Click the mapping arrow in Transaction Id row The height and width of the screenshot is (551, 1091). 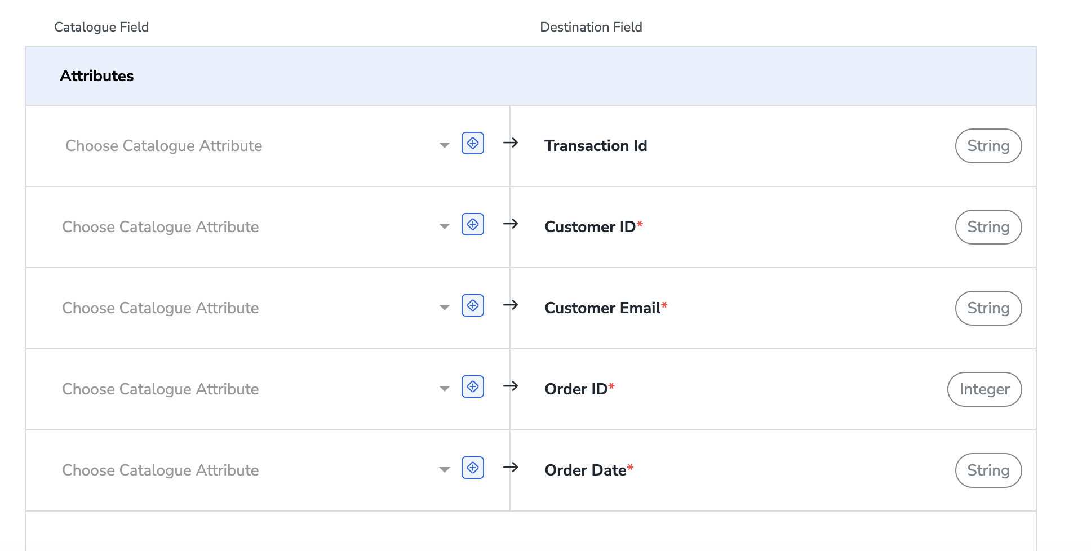511,143
